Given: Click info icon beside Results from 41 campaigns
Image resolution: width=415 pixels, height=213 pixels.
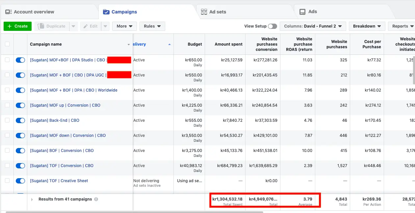Looking at the screenshot, I should [x=96, y=199].
